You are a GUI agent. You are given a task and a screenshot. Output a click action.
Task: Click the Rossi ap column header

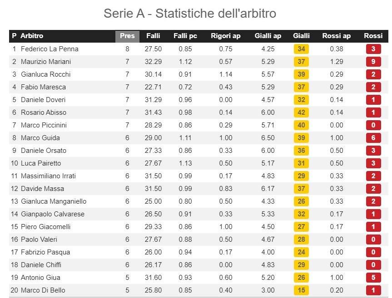pos(337,36)
